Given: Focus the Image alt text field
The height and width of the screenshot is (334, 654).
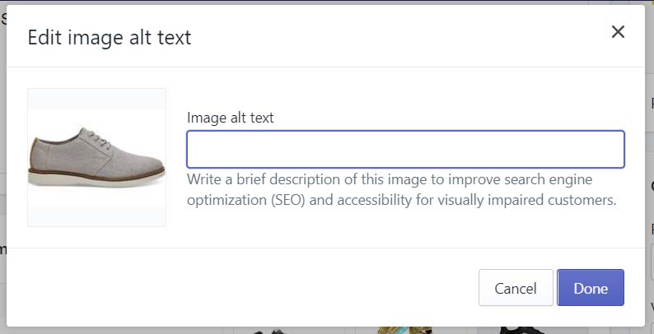Looking at the screenshot, I should pyautogui.click(x=405, y=149).
